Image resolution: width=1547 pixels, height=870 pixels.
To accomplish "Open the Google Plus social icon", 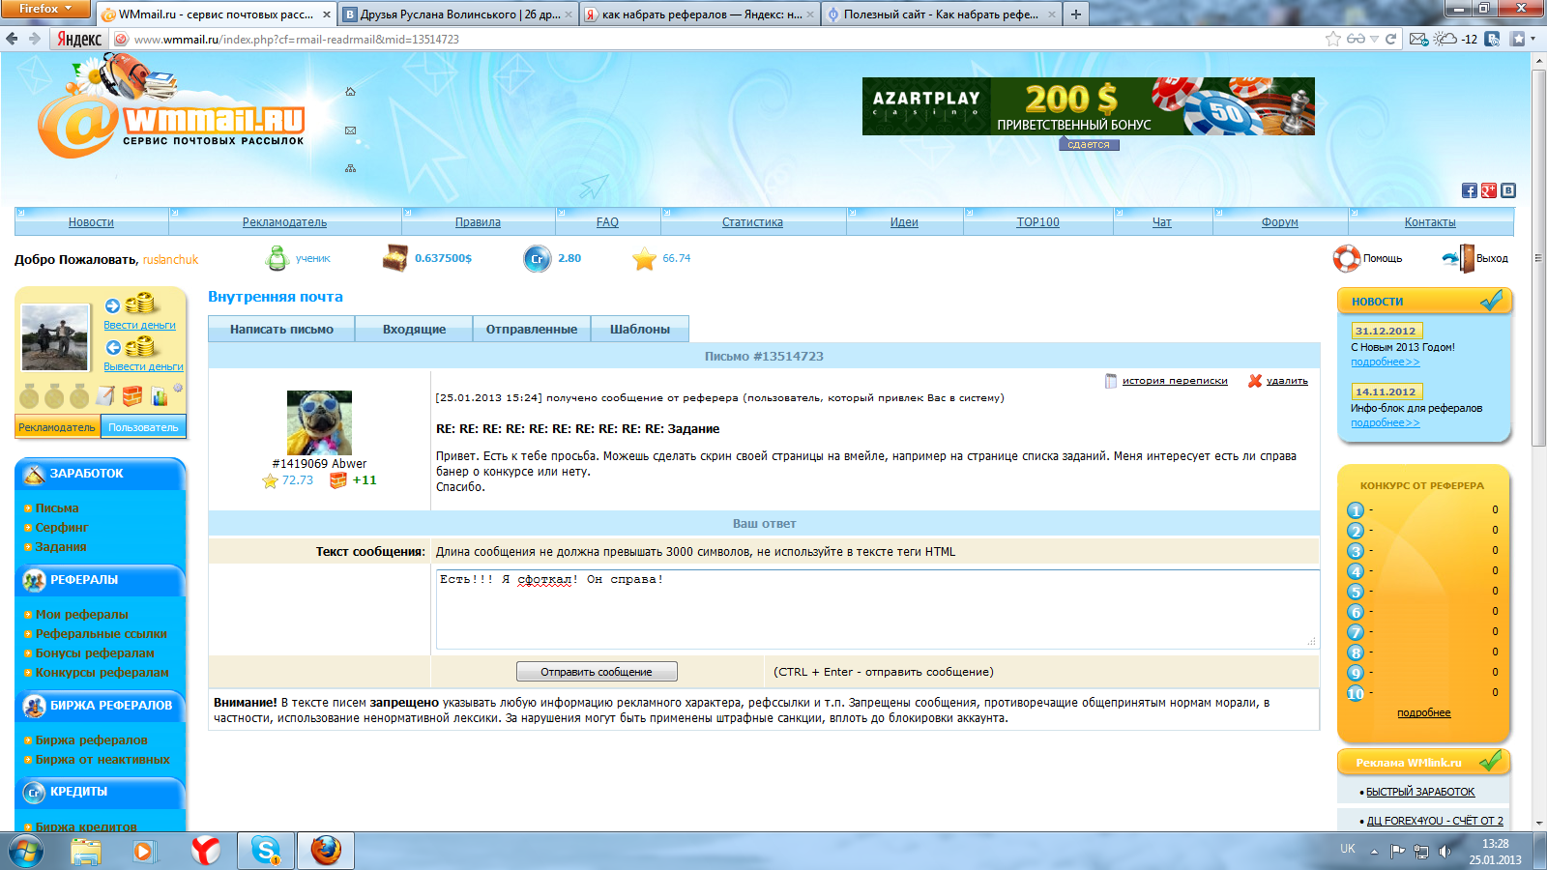I will (x=1489, y=190).
